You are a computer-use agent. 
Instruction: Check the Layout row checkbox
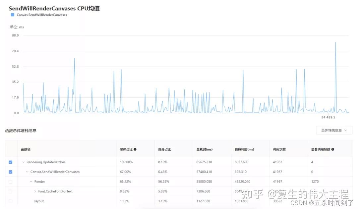(10, 201)
